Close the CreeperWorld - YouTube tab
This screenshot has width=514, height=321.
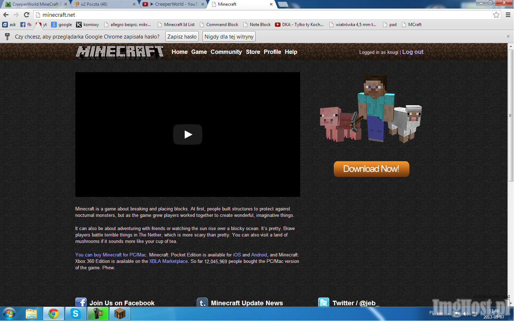203,4
